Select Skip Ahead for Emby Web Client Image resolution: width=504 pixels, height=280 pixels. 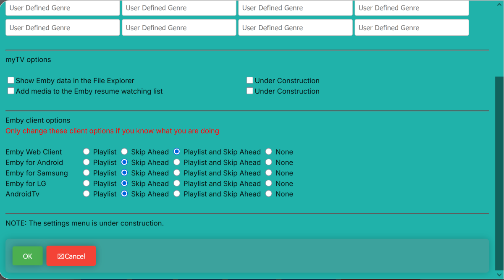coord(124,152)
